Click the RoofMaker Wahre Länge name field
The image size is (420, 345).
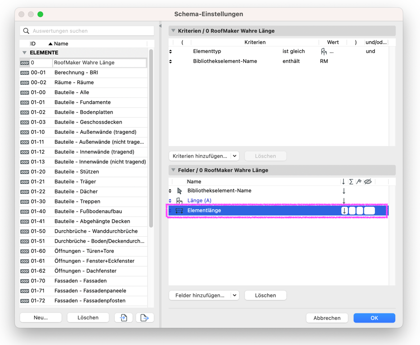point(99,62)
